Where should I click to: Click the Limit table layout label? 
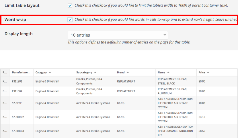coord(22,6)
